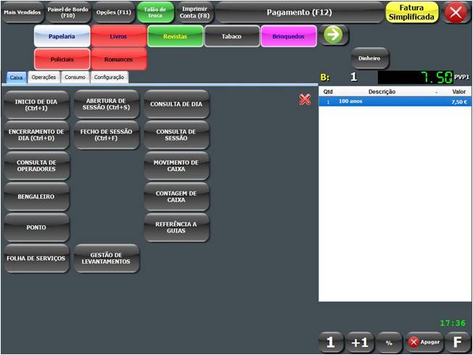Click the small red X delete icon
This screenshot has width=473, height=355.
[x=305, y=99]
